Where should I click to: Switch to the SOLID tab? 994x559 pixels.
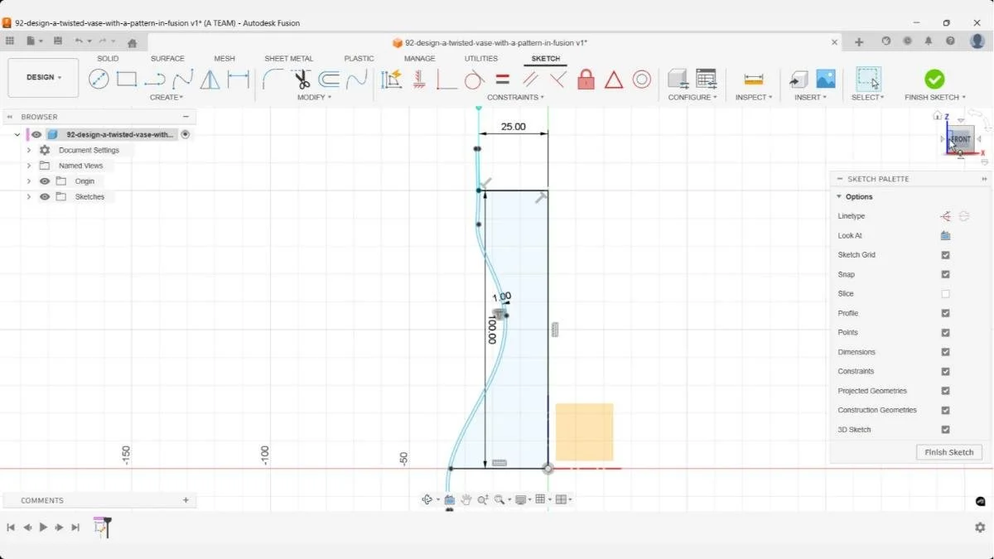(x=108, y=58)
